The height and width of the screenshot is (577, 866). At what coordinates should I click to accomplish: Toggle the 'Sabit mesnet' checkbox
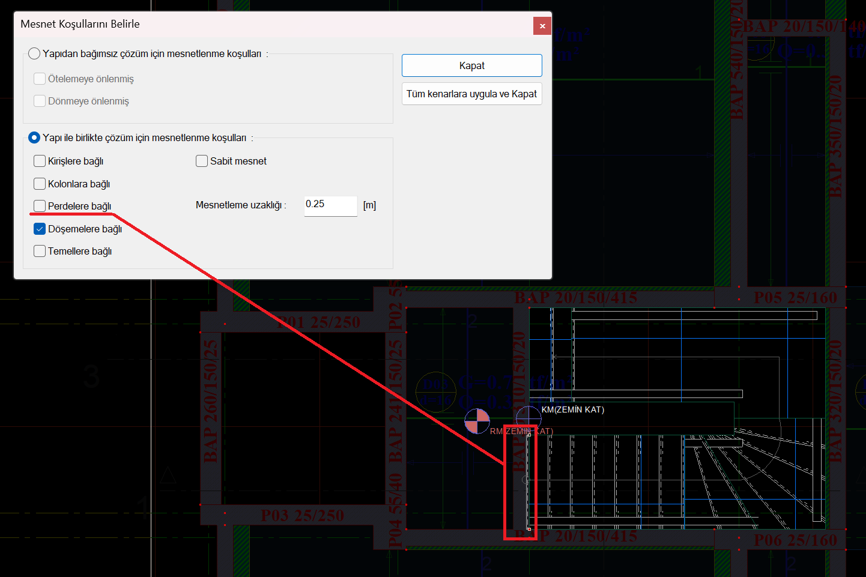(x=202, y=161)
